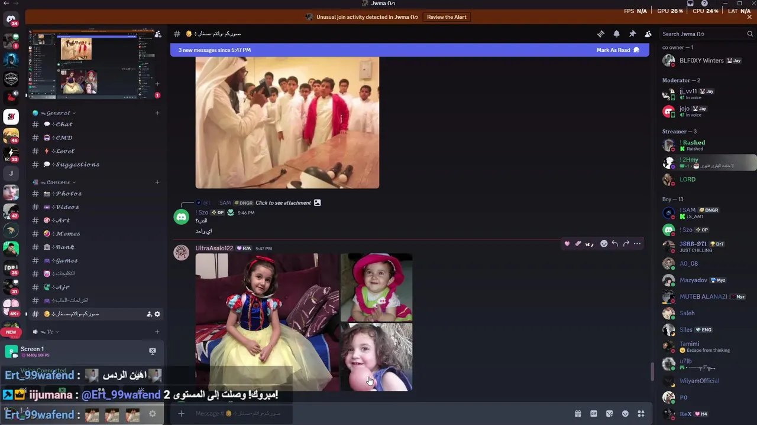This screenshot has height=425, width=757.
Task: Stop streaming Screen 1
Action: [x=153, y=351]
